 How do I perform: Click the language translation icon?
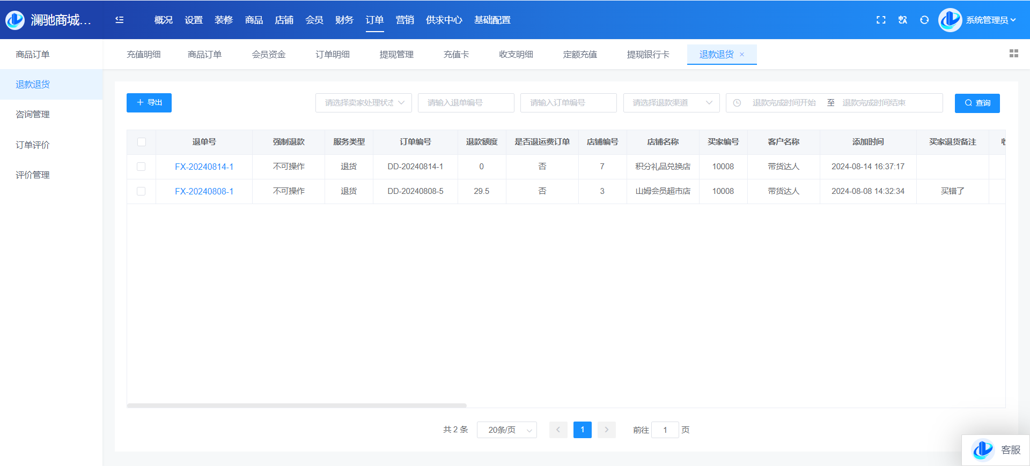click(903, 20)
